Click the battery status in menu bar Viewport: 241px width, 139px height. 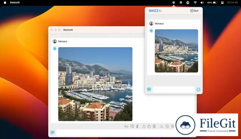[x=212, y=3]
